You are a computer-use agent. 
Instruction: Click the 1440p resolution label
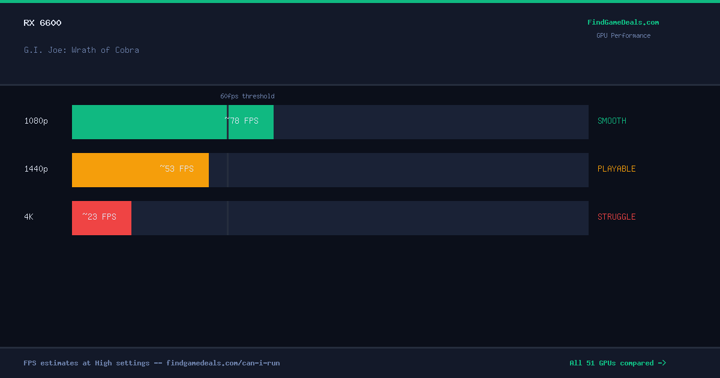coord(36,169)
